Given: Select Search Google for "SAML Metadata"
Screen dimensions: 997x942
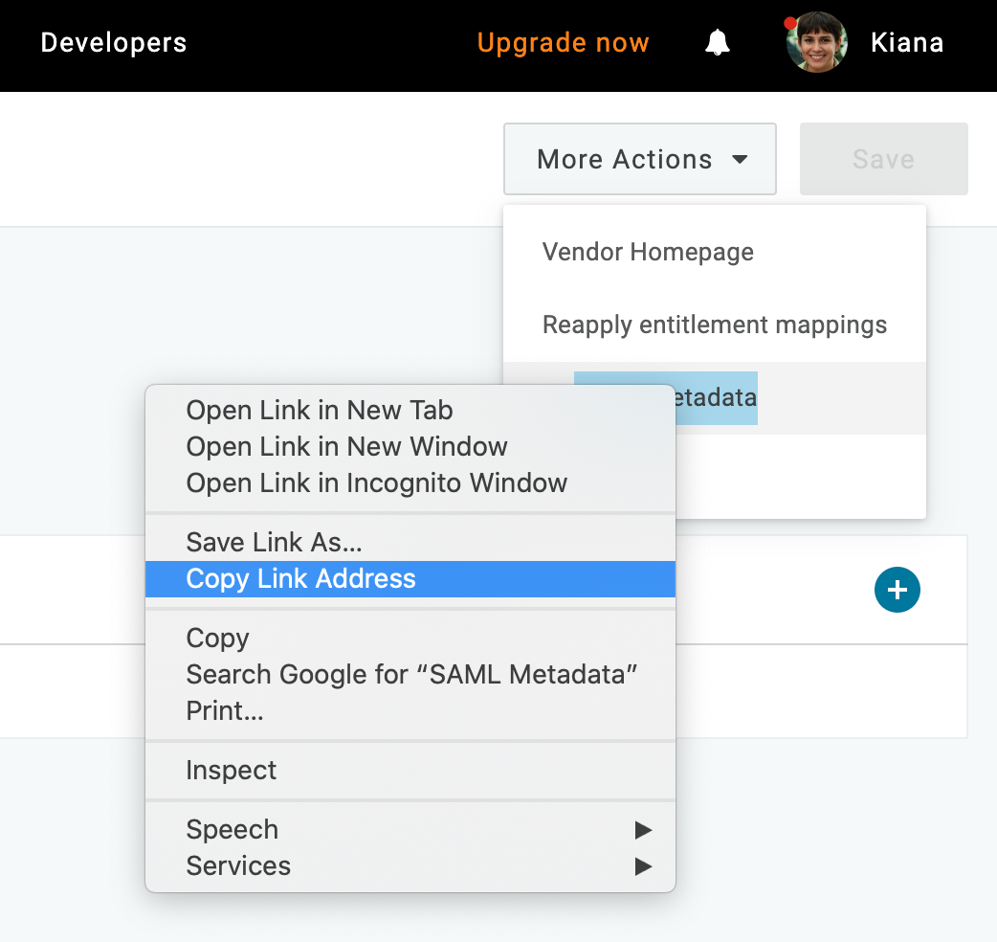Looking at the screenshot, I should pos(411,674).
